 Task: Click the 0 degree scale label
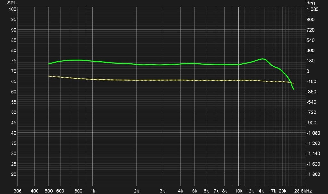tap(308, 71)
